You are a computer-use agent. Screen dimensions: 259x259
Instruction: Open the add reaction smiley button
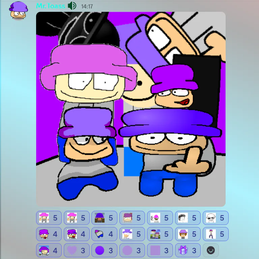point(211,250)
